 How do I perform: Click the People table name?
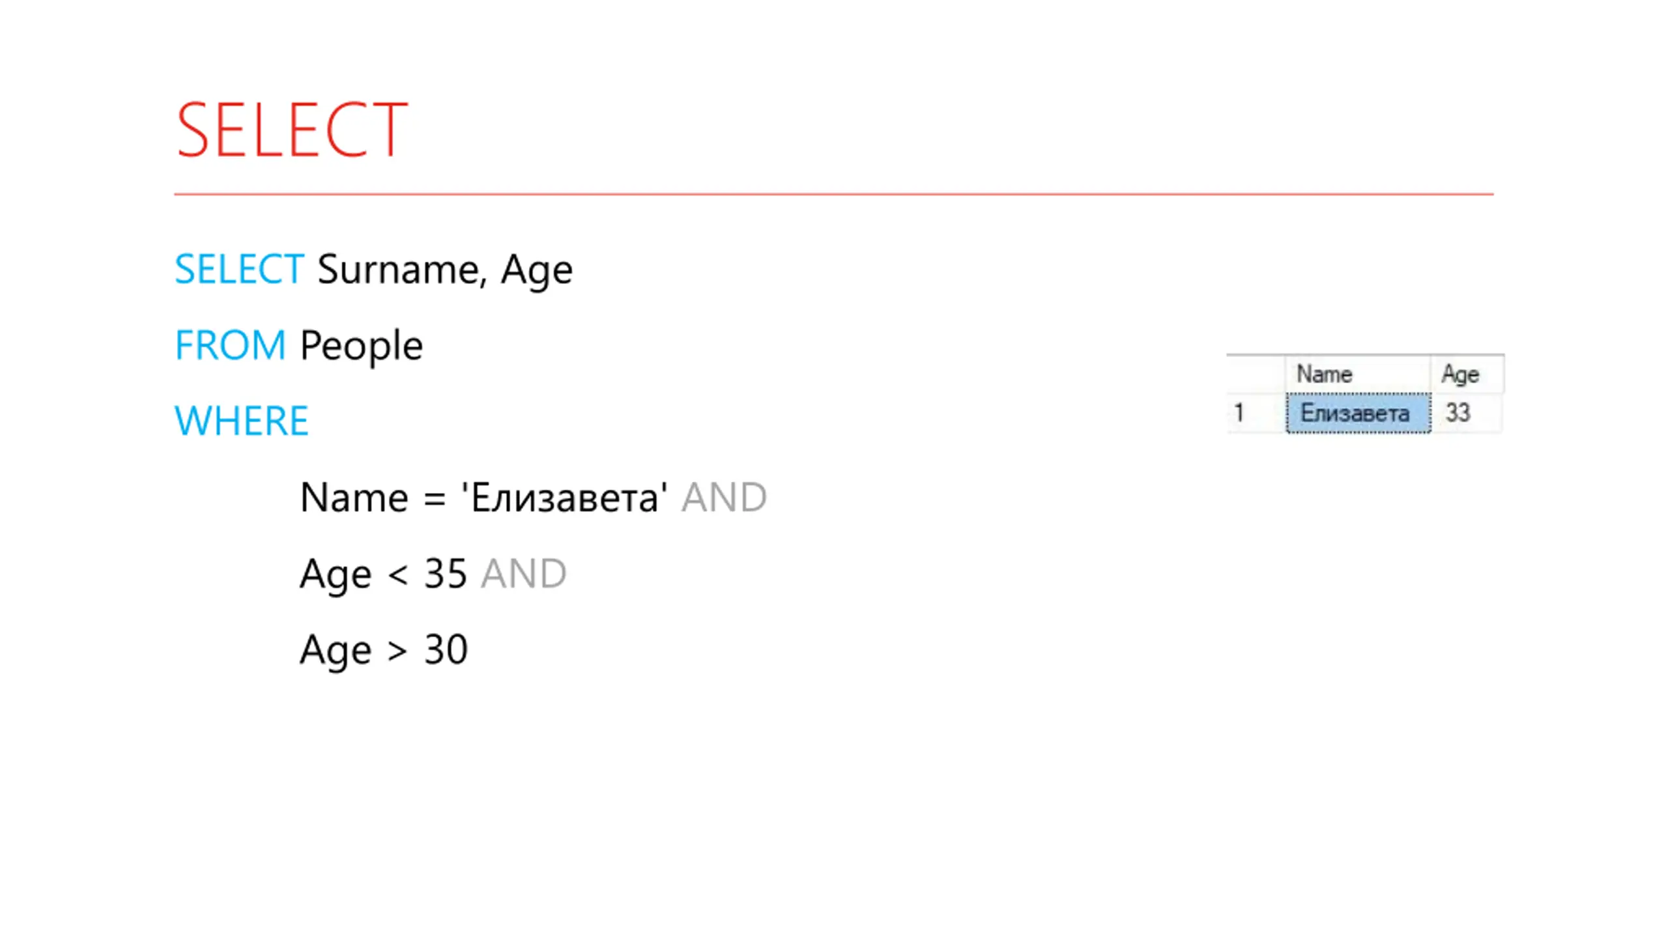point(361,346)
